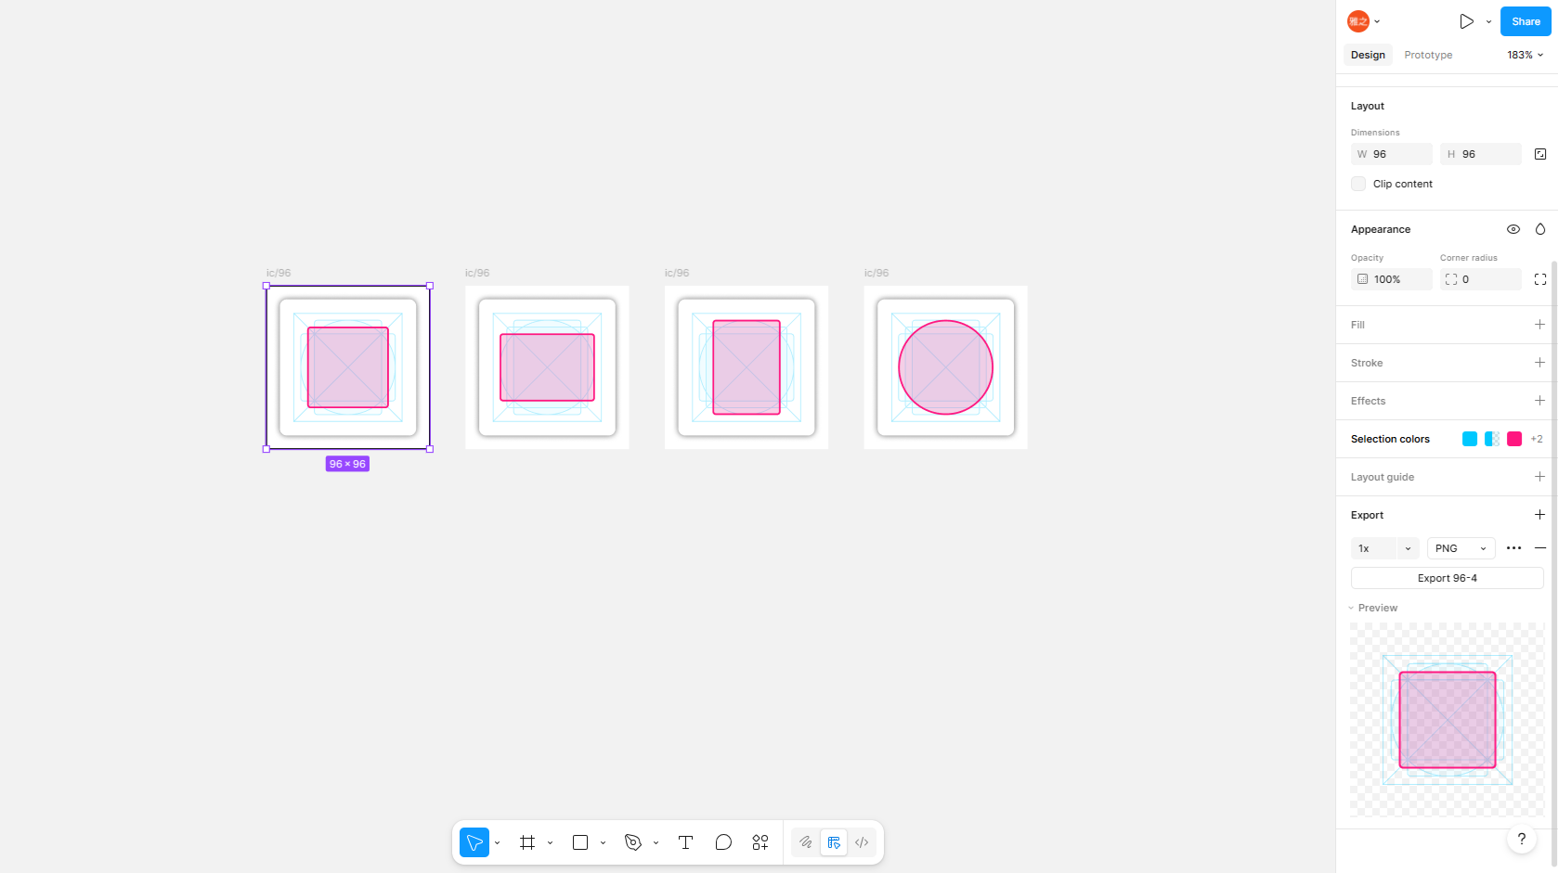The width and height of the screenshot is (1558, 873).
Task: Select the Rectangle shape tool
Action: click(580, 842)
